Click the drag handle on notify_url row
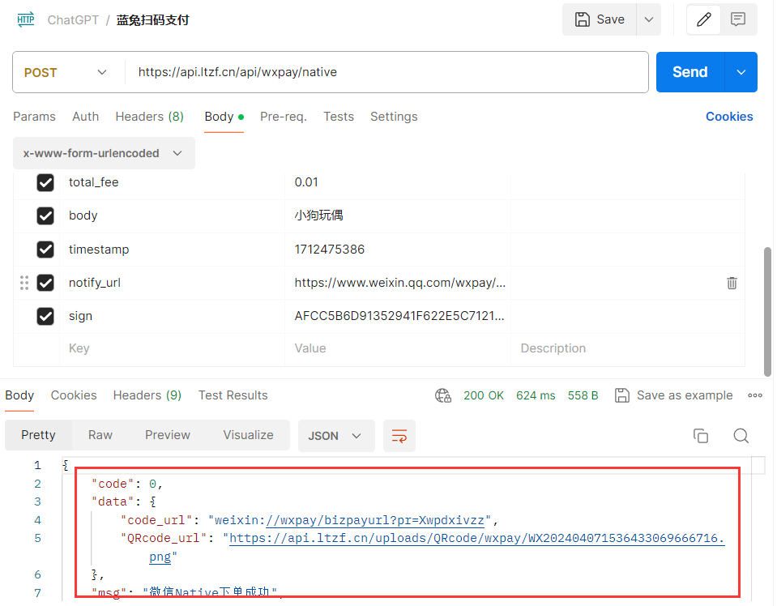The height and width of the screenshot is (606, 777). 23,283
